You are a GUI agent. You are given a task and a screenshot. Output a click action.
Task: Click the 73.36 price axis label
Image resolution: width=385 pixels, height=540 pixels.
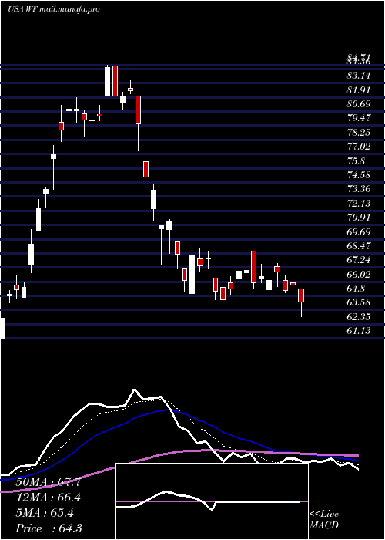click(x=359, y=189)
